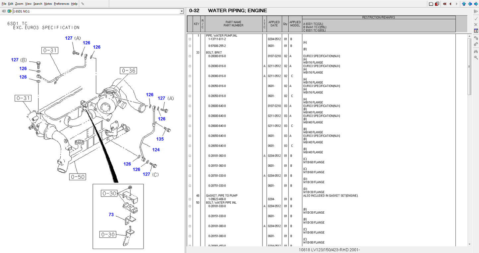479x253 pixels.
Task: Open the Notes menu
Action: coord(47,4)
